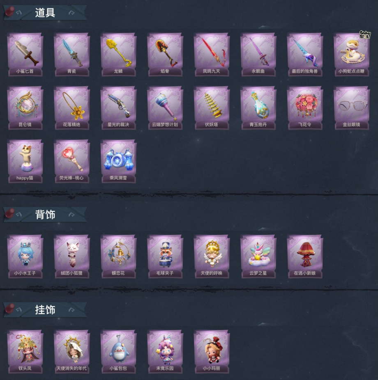Choose the 小鲨包包 shark bag pendant

click(118, 352)
